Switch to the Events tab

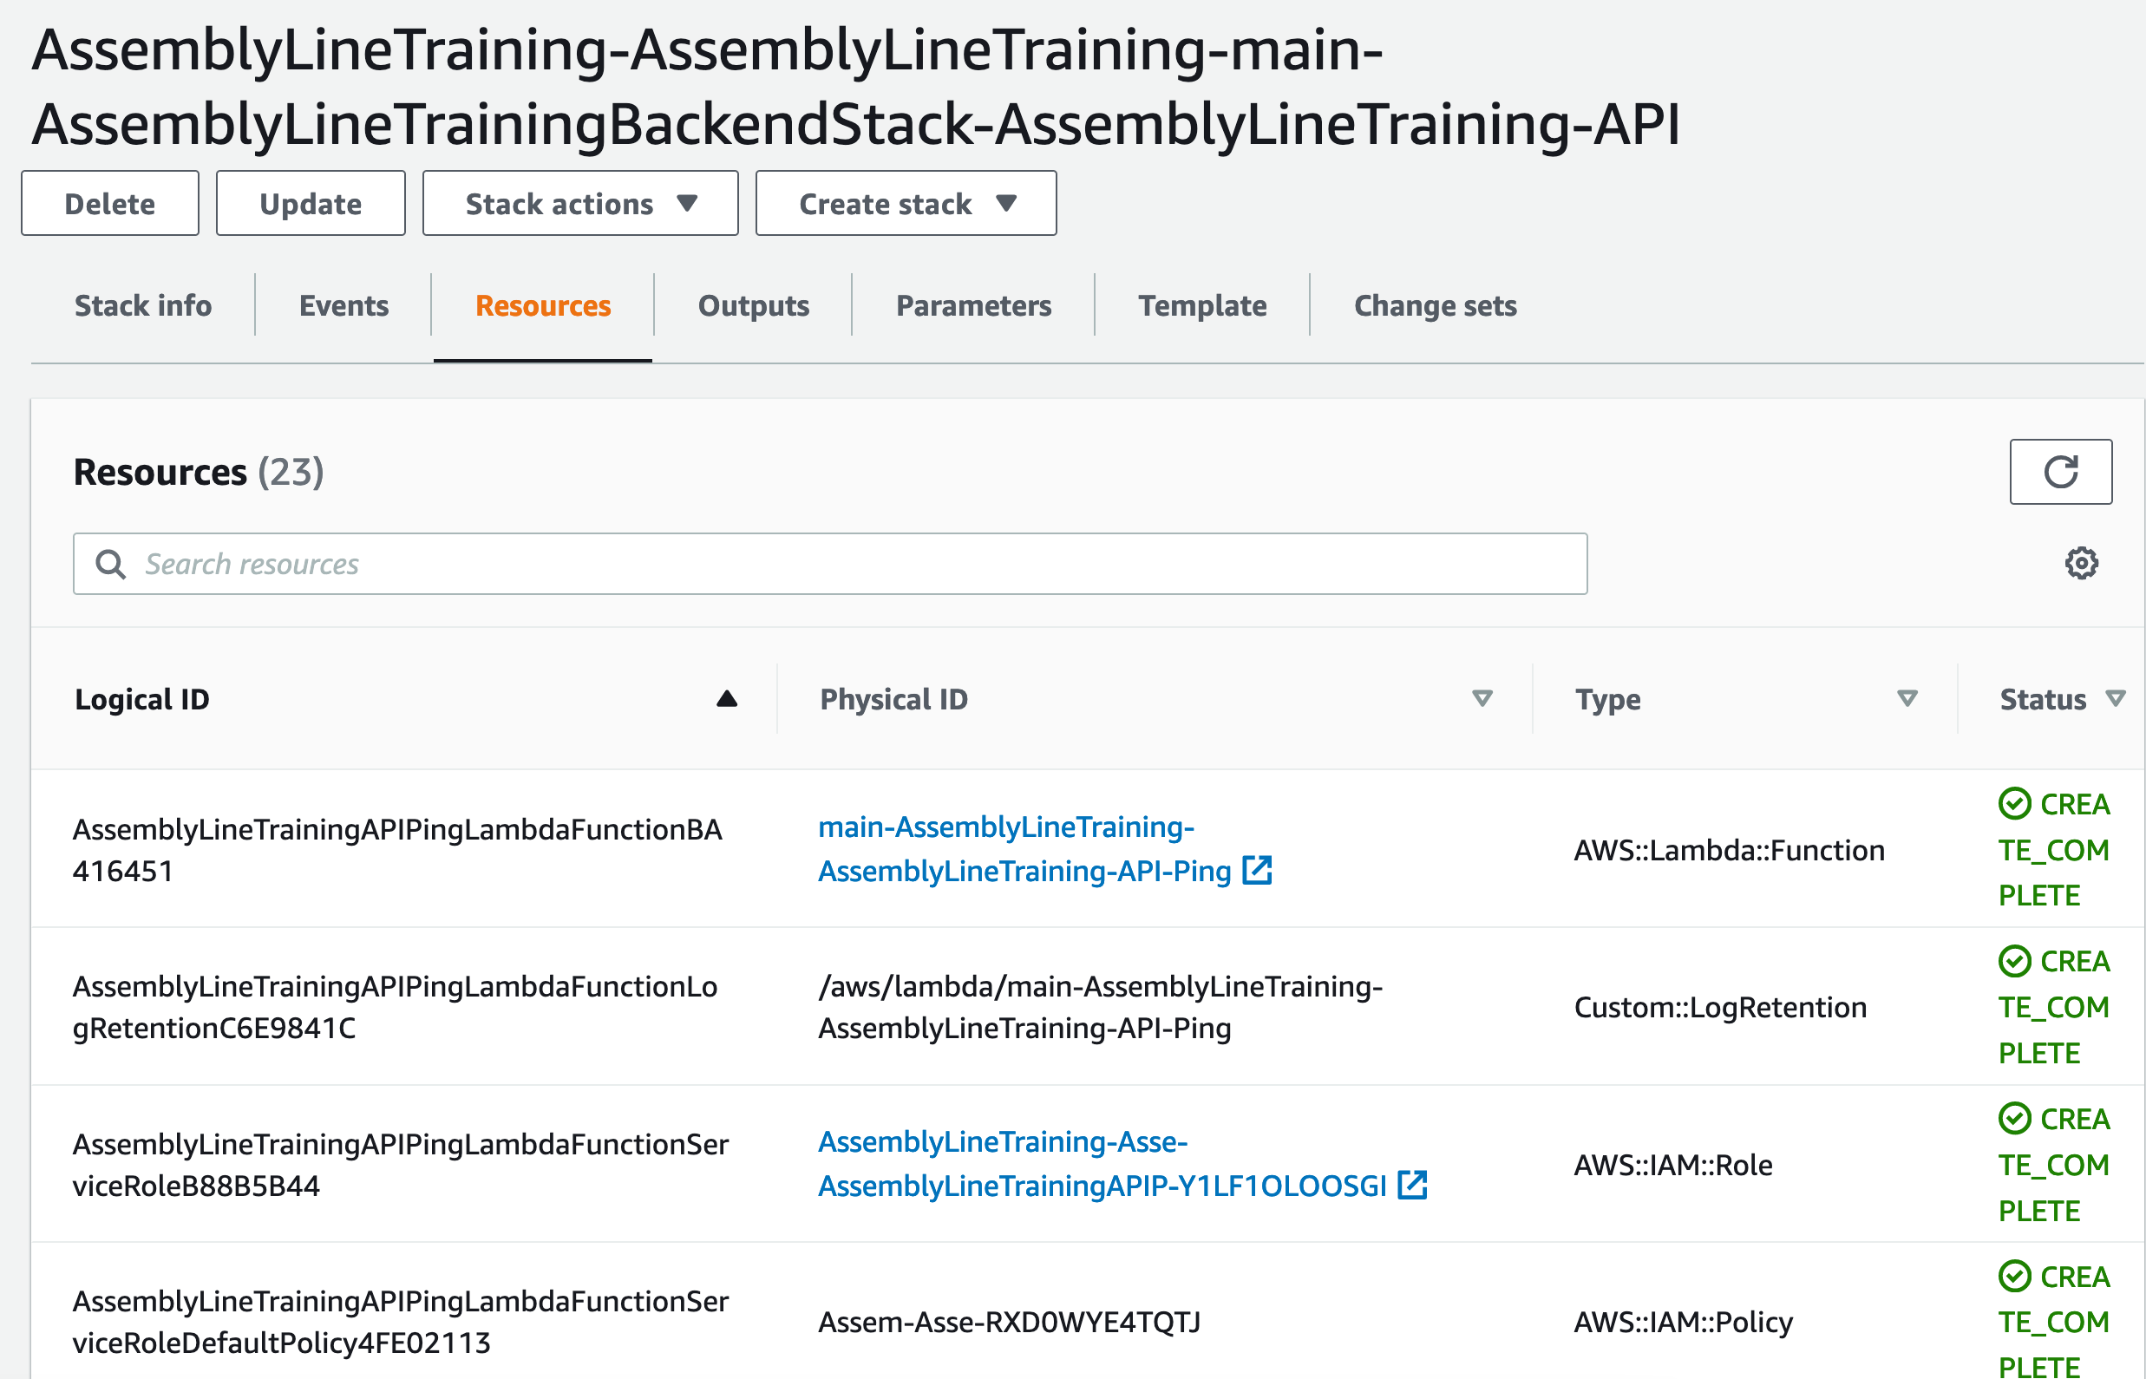[x=344, y=305]
